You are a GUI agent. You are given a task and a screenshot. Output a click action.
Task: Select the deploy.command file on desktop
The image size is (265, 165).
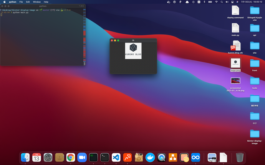tap(235, 12)
